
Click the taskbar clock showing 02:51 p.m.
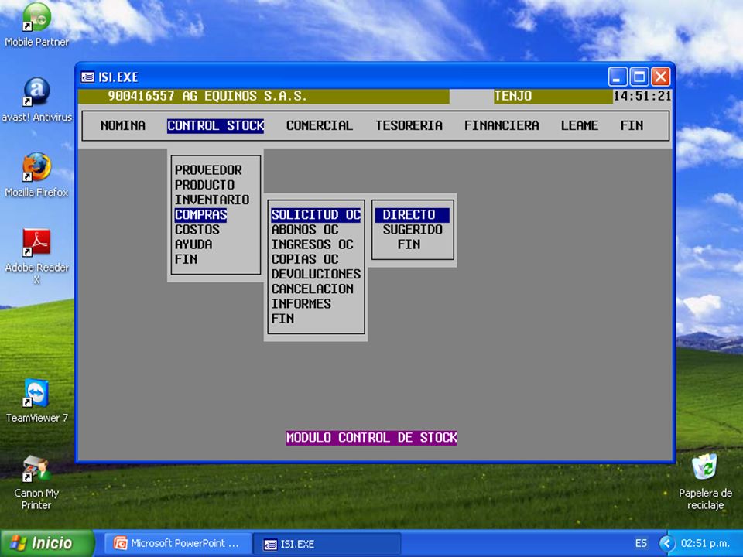(705, 543)
